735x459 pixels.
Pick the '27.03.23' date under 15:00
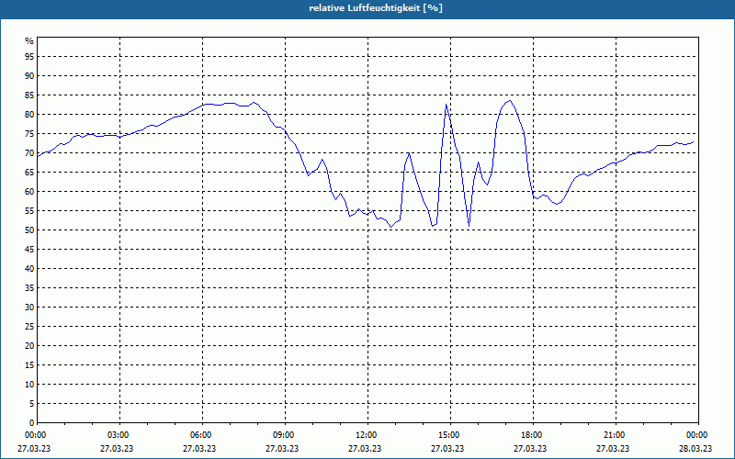(447, 448)
